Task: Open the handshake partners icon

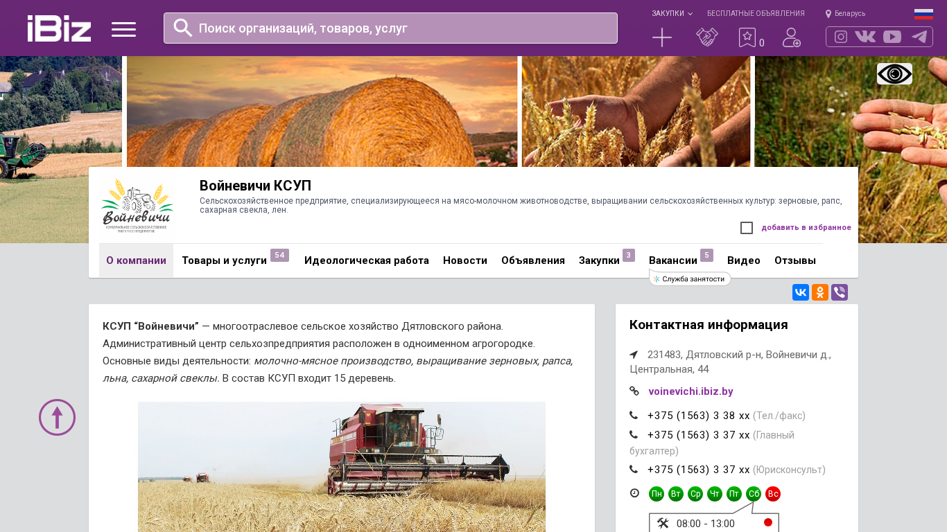Action: [x=707, y=37]
